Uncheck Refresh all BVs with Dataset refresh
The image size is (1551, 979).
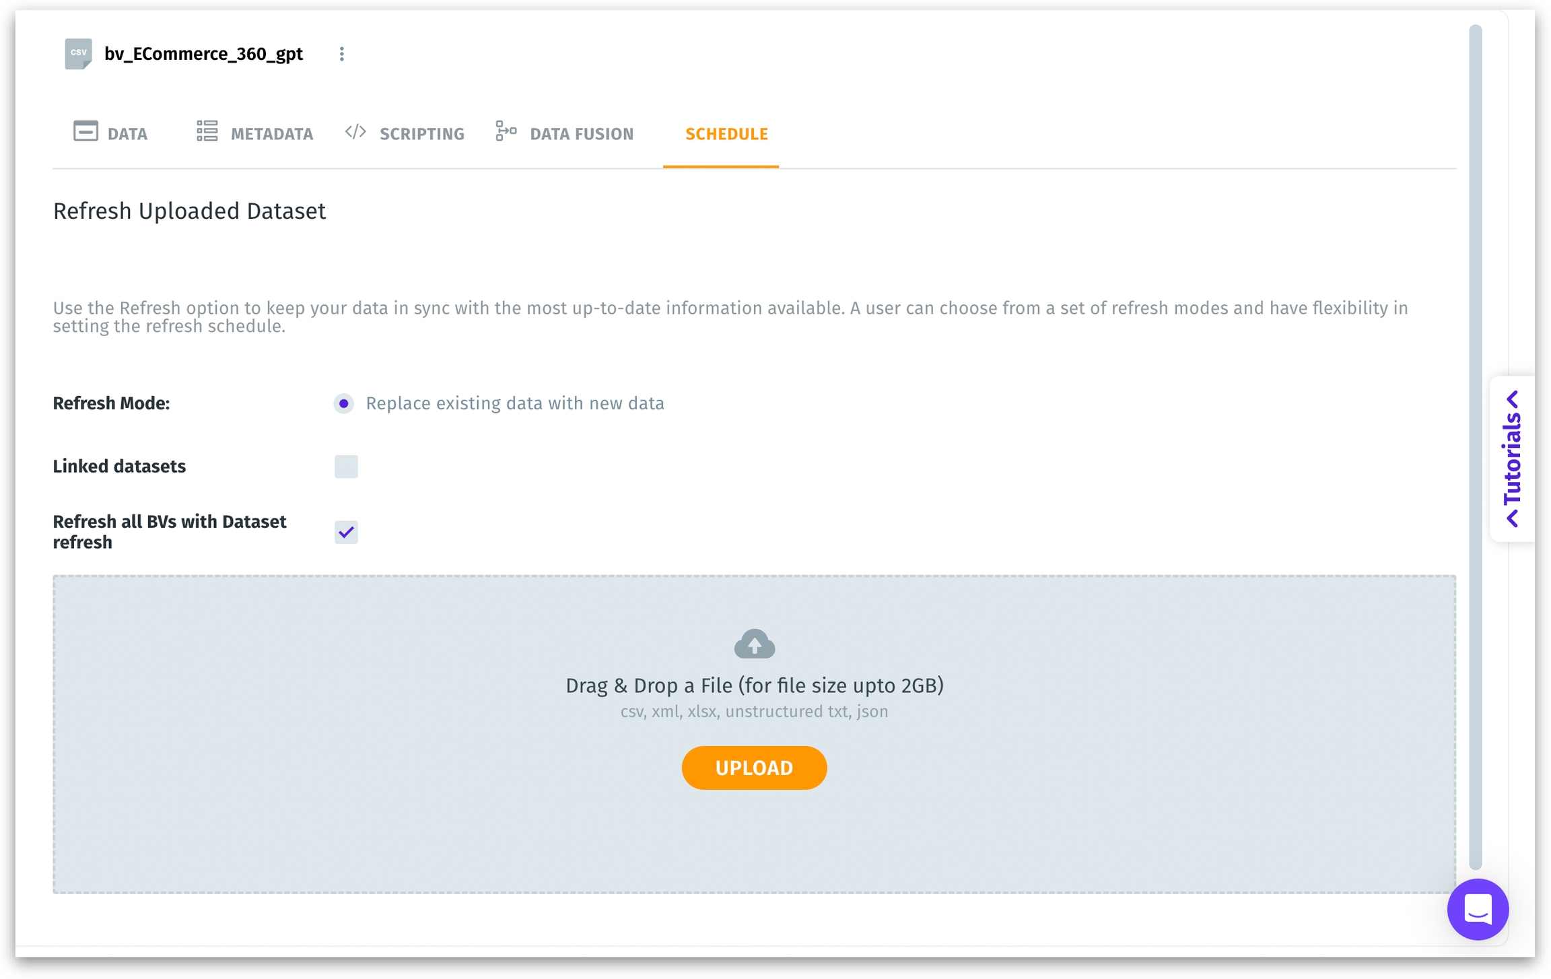pos(346,533)
